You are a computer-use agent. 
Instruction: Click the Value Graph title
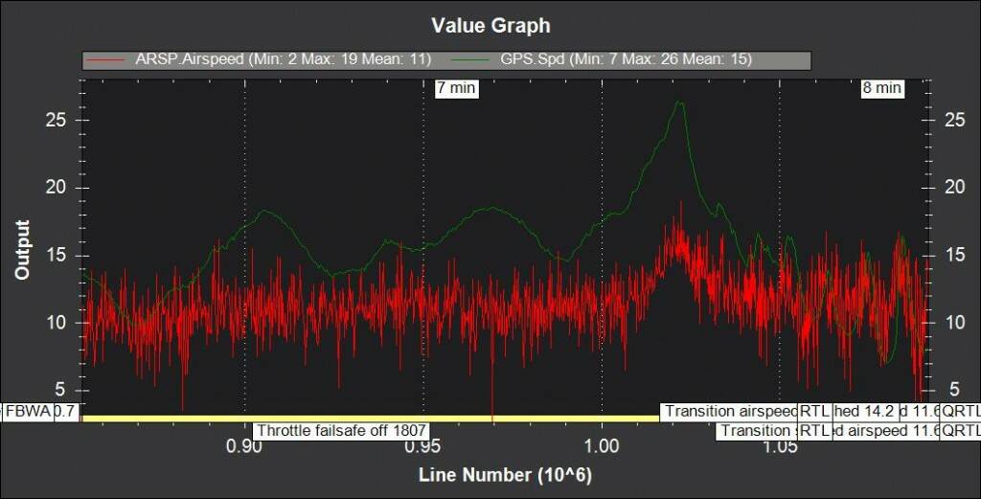[490, 24]
